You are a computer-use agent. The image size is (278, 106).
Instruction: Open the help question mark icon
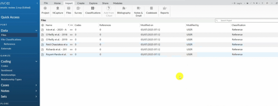262,3
